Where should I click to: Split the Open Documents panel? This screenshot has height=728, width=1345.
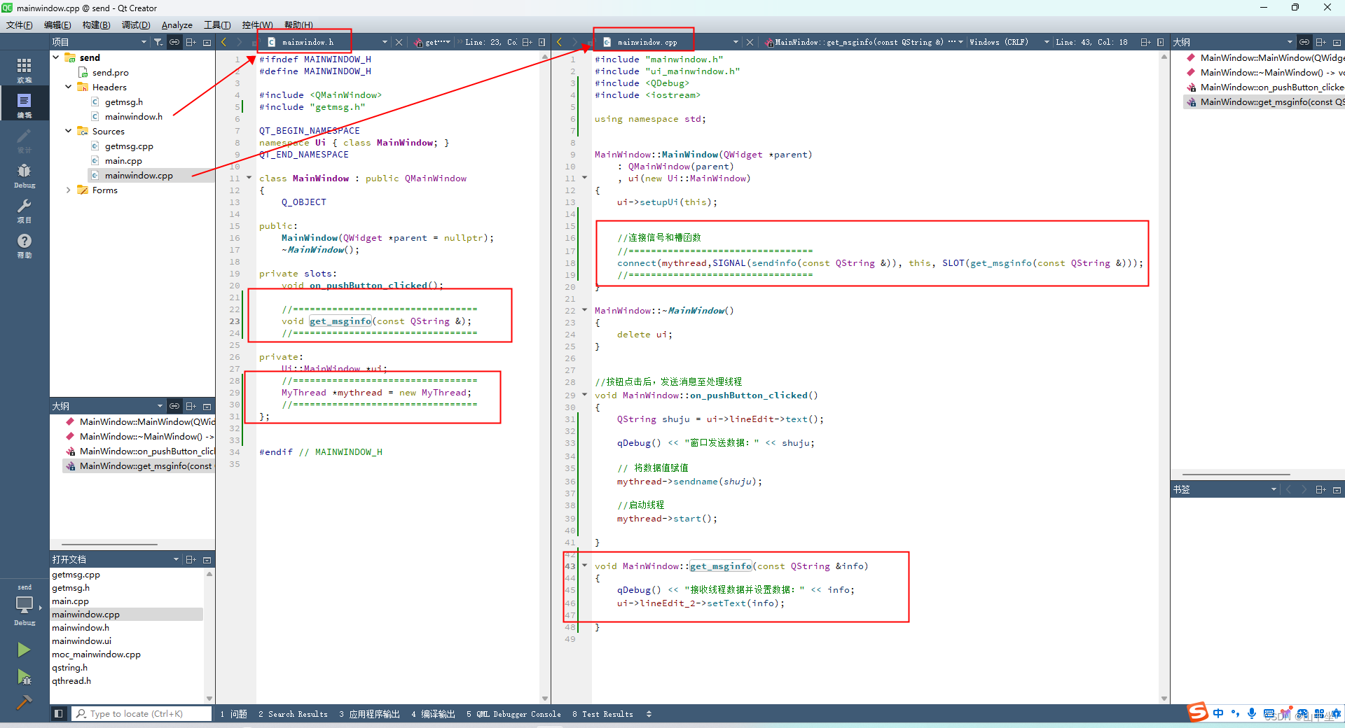pos(191,559)
